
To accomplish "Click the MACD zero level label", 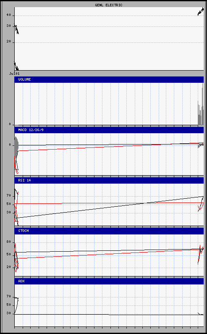I will 10,145.
